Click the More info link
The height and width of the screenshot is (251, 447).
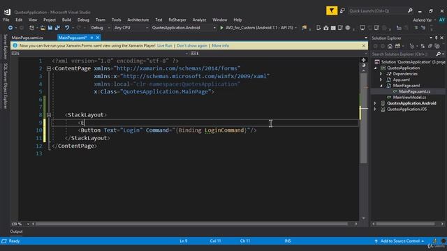(221, 45)
